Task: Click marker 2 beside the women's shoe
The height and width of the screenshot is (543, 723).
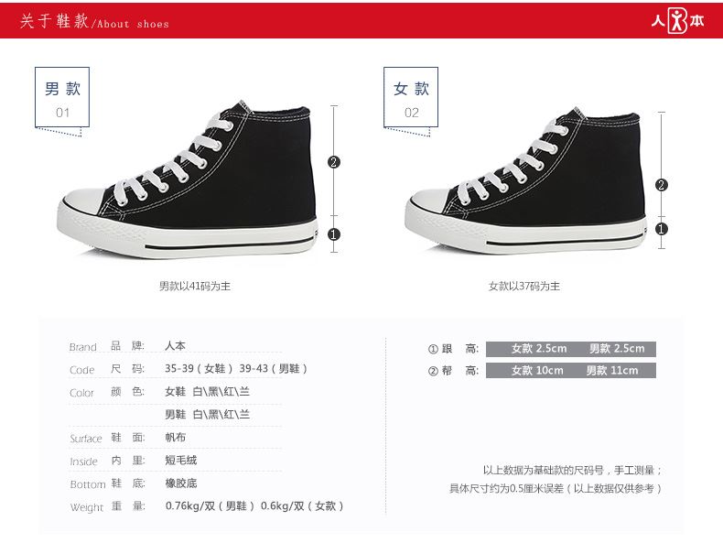Action: [x=661, y=185]
